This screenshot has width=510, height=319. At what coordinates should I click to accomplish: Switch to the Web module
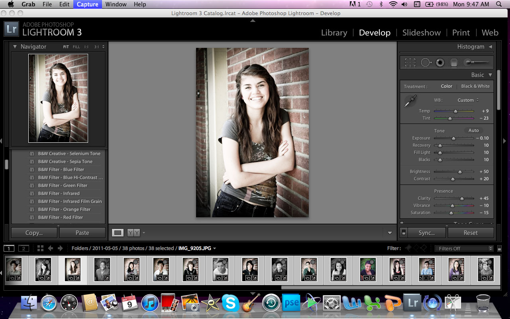coord(490,33)
